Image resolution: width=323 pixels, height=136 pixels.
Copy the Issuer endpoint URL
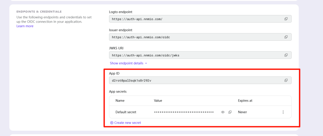(x=286, y=37)
